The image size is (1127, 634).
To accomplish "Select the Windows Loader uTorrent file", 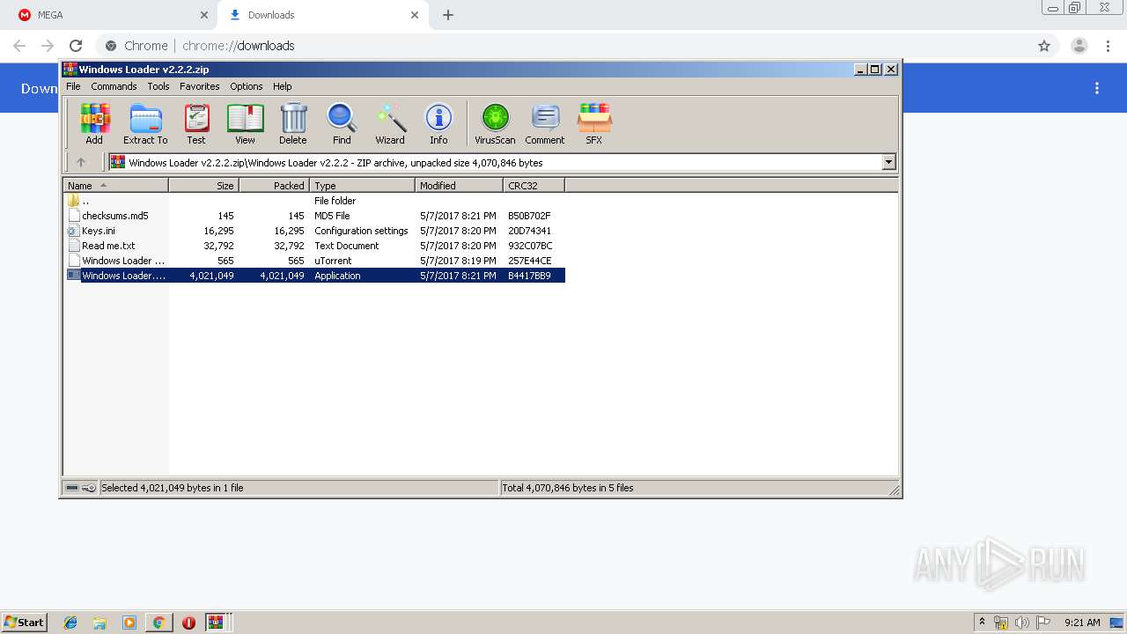I will coord(315,261).
